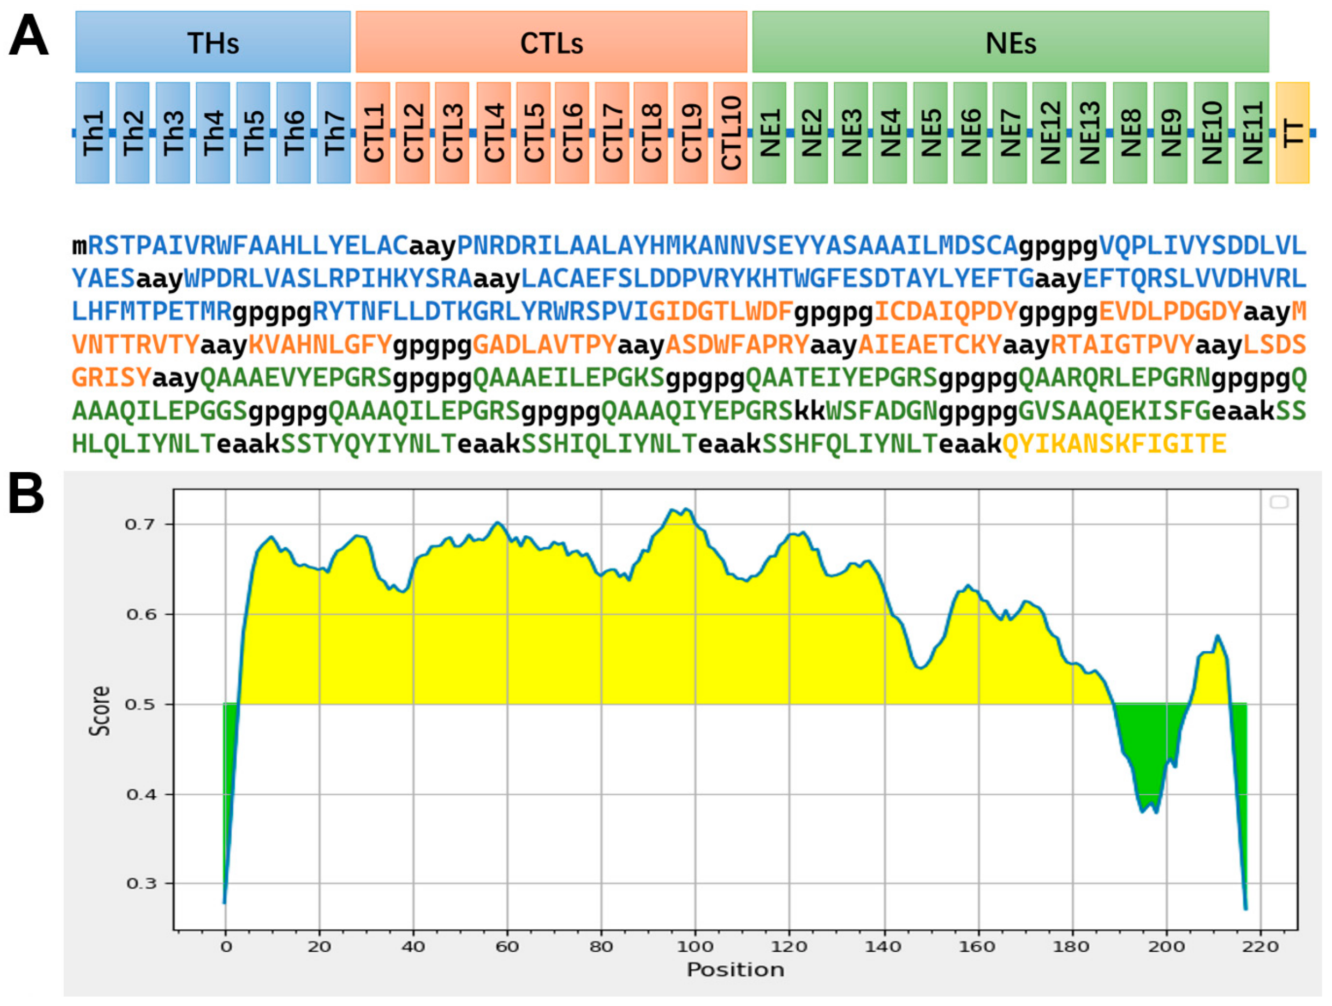Viewport: 1332px width, 1006px height.
Task: Click the yellow TT box
Action: 1292,133
